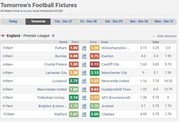
Task: Click Liverpool's 2.75 form badge
Action: tap(74, 81)
